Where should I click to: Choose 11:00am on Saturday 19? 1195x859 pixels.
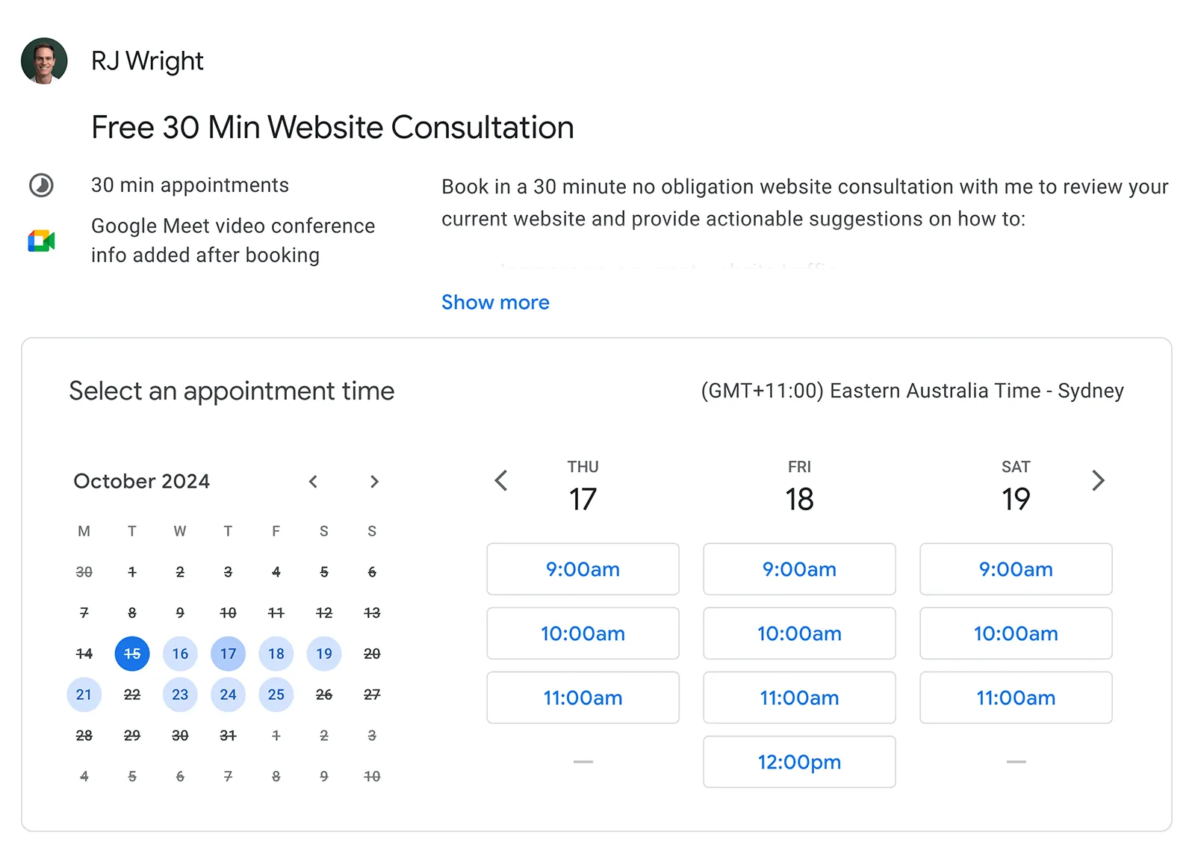click(1016, 698)
